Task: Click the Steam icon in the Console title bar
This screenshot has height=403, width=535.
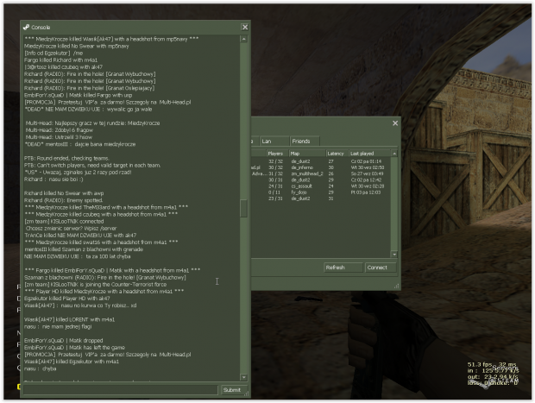Action: 26,28
